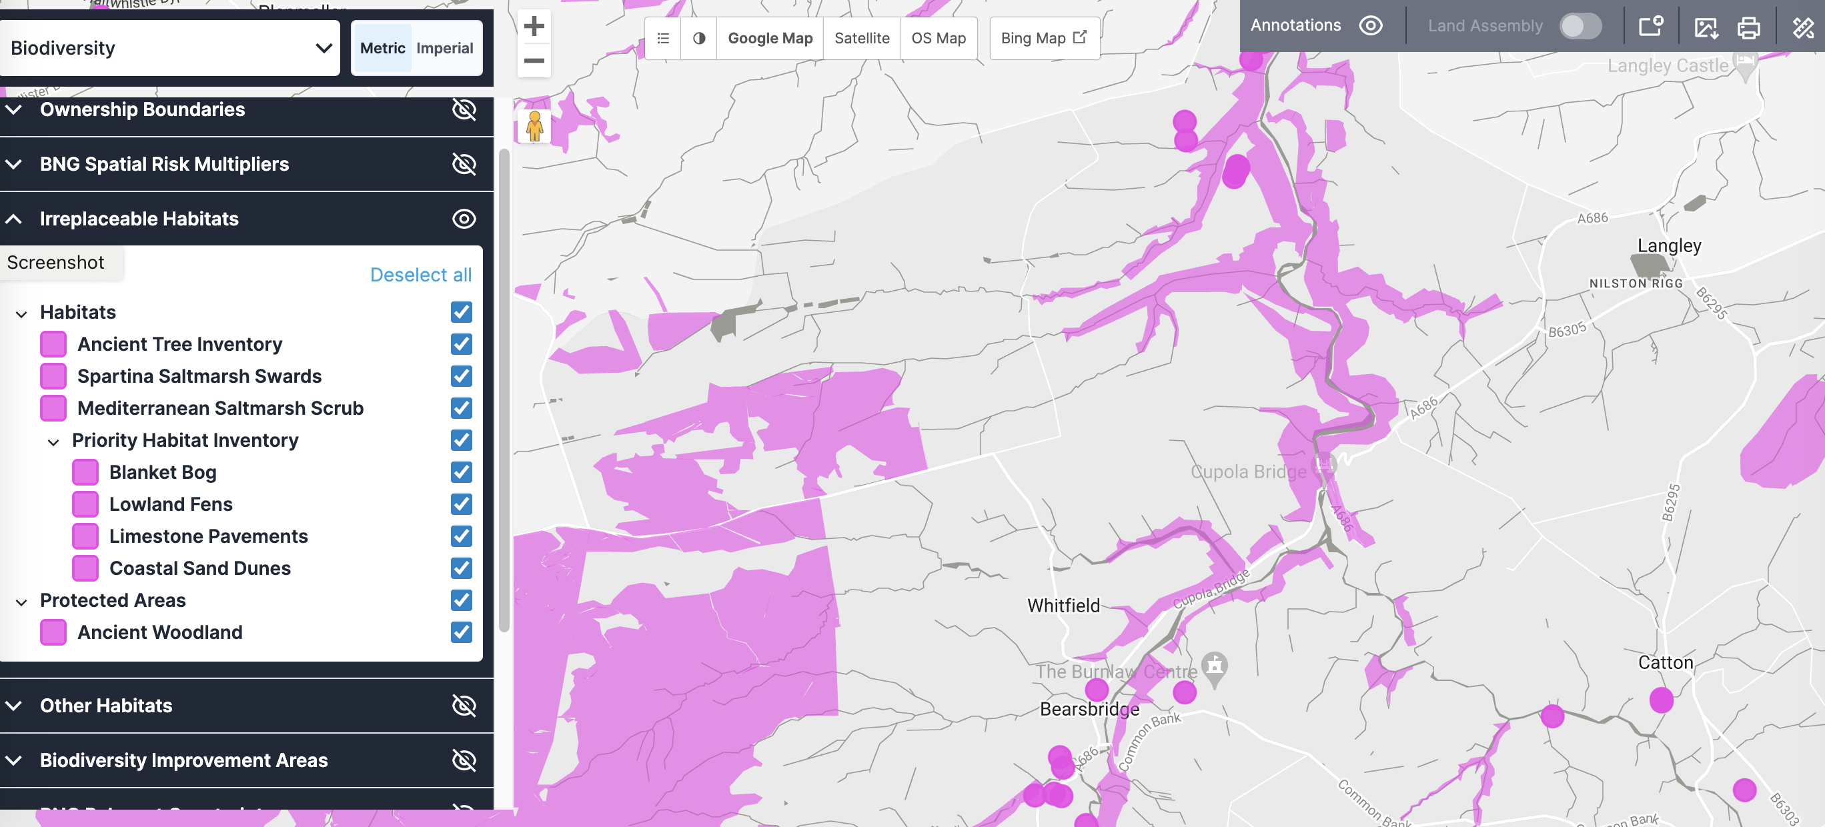This screenshot has width=1825, height=827.
Task: Click the Deselect all link
Action: [421, 275]
